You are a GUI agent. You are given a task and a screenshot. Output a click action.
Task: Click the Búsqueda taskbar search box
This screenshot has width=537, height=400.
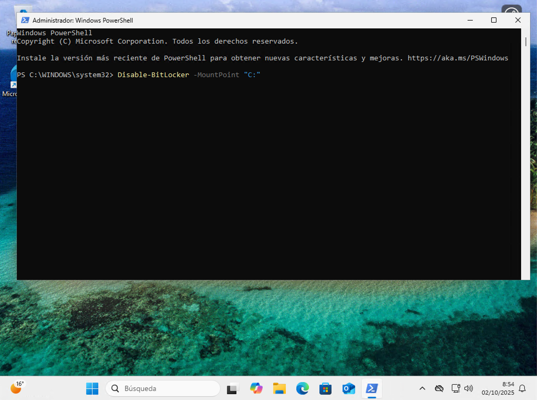coord(163,388)
